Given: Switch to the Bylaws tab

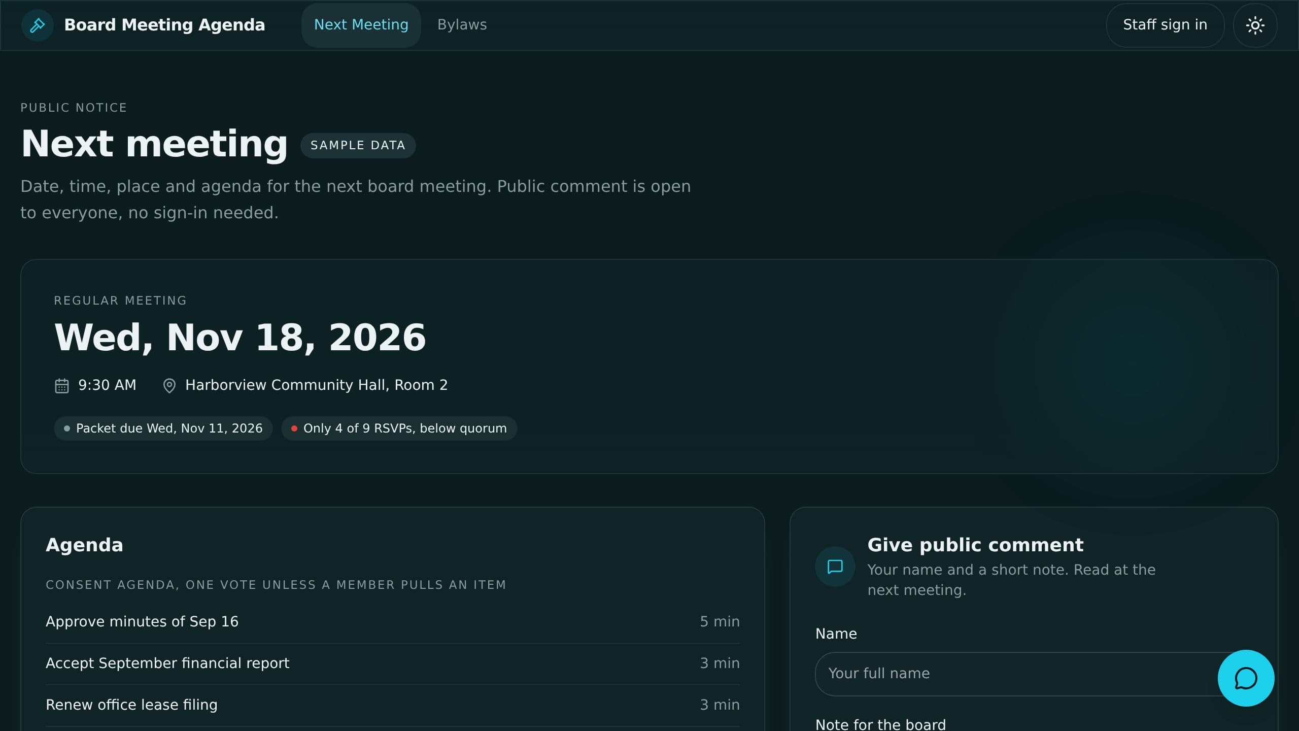Looking at the screenshot, I should 462,25.
